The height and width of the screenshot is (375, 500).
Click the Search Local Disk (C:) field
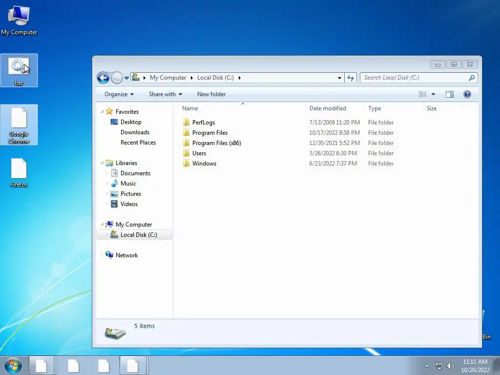click(418, 78)
